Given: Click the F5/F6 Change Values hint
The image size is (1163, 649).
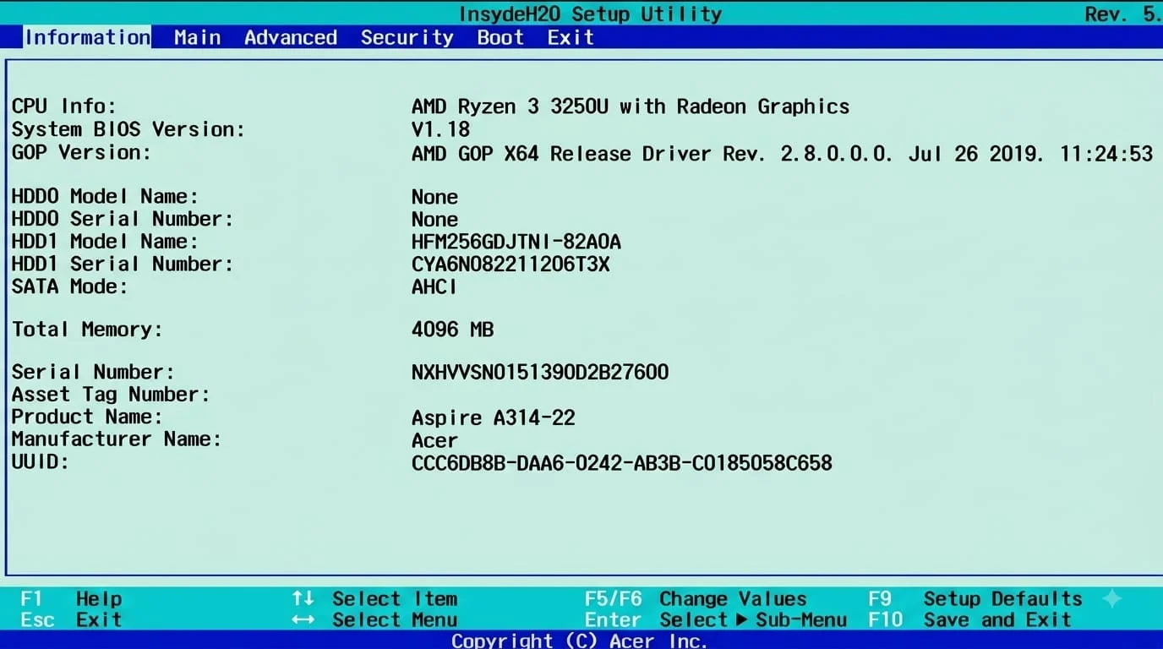Looking at the screenshot, I should 696,598.
